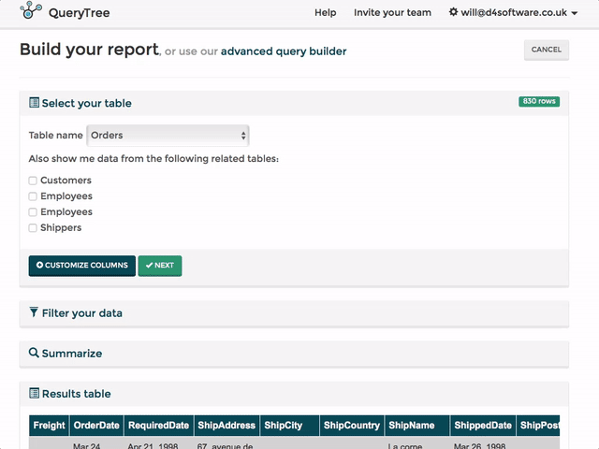Click the ShipCity column header

(289, 426)
